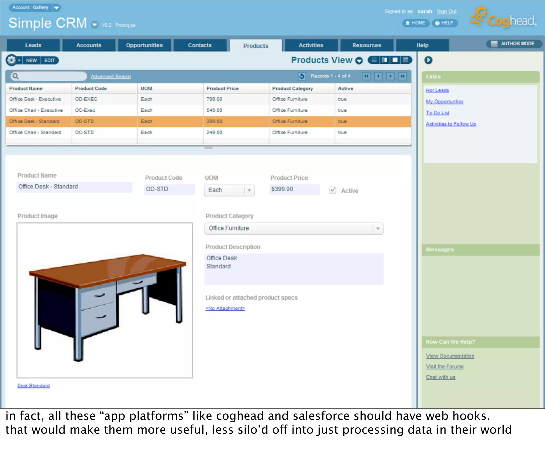Open the Account Gallery dropdown
Screen dimensions: 545x464
56,8
